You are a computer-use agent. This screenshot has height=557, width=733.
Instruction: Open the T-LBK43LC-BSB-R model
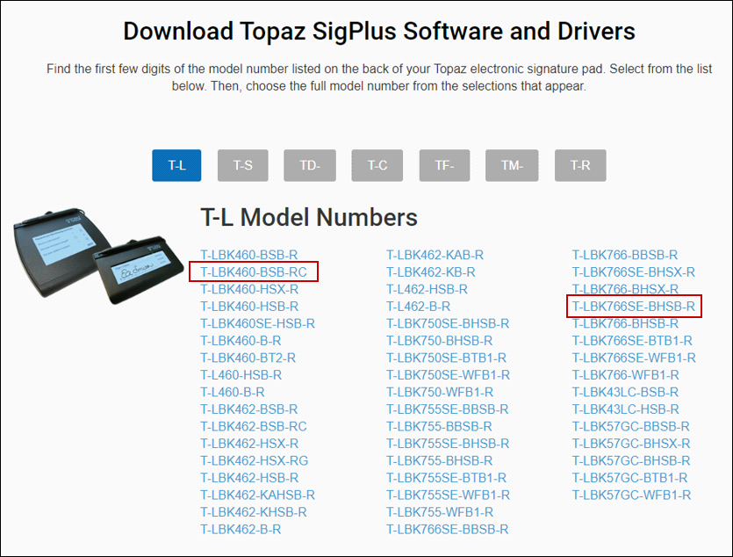tap(626, 393)
